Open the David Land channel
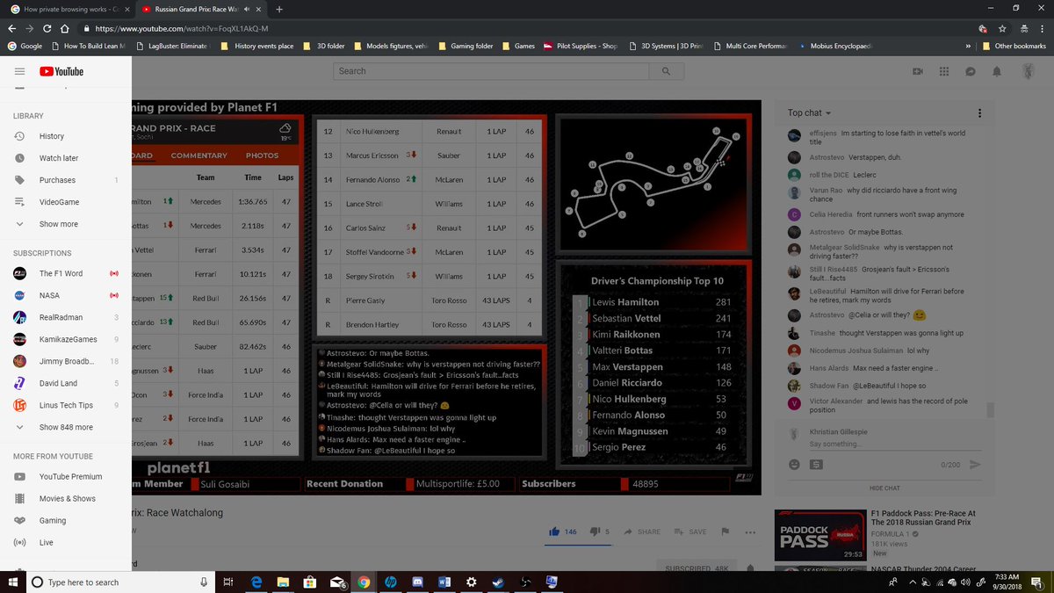 [x=66, y=383]
